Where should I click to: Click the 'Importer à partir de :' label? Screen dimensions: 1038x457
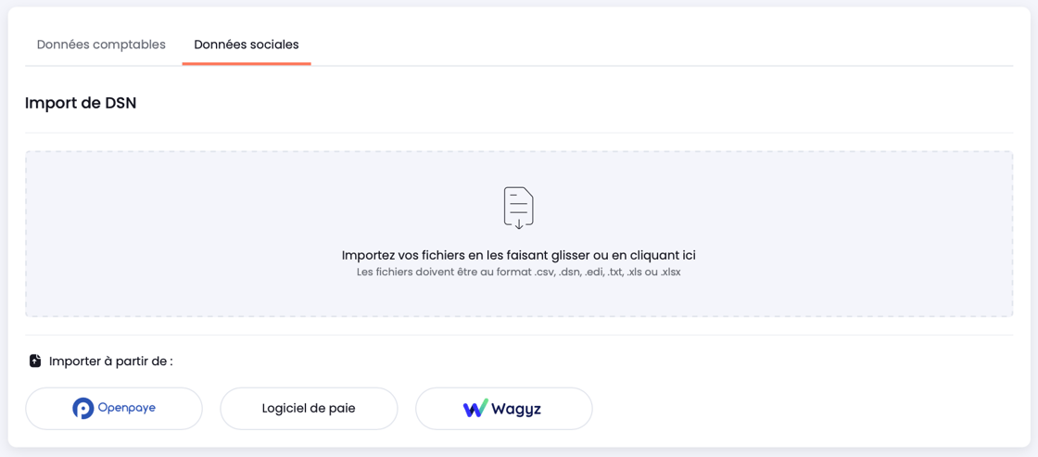click(x=111, y=362)
